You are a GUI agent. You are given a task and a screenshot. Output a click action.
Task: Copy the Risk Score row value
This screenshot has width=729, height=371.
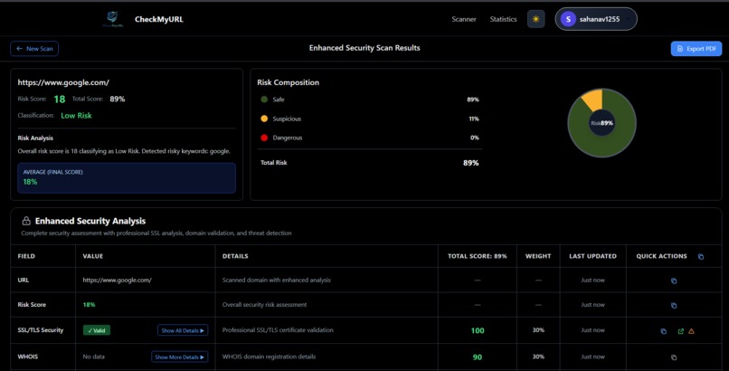[x=674, y=306]
